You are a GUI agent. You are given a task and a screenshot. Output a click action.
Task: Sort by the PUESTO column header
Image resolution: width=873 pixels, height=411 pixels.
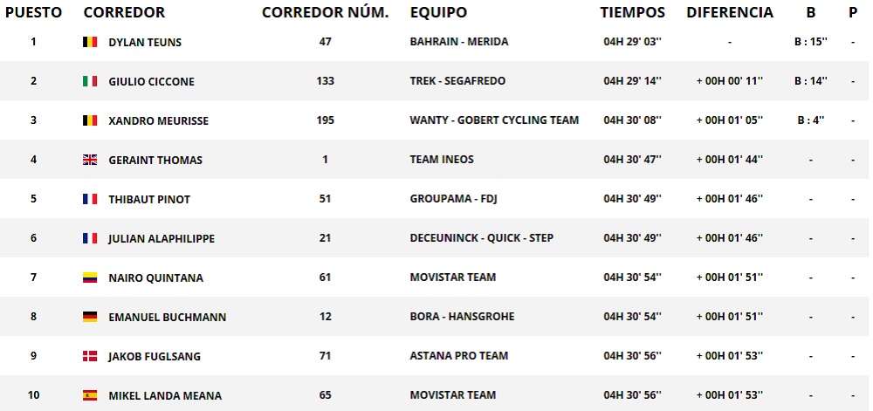click(33, 13)
